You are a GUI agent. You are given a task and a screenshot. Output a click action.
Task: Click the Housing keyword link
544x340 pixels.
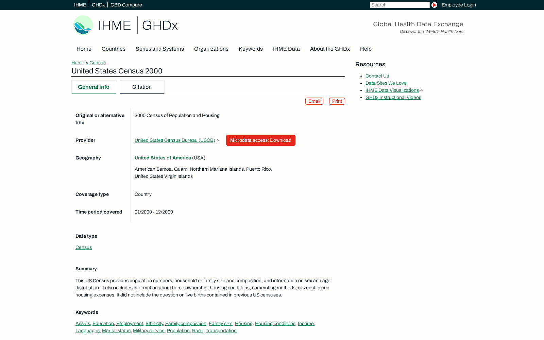coord(244,323)
